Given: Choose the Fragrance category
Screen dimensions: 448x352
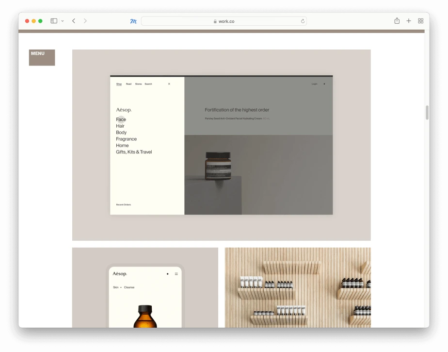Looking at the screenshot, I should 126,139.
